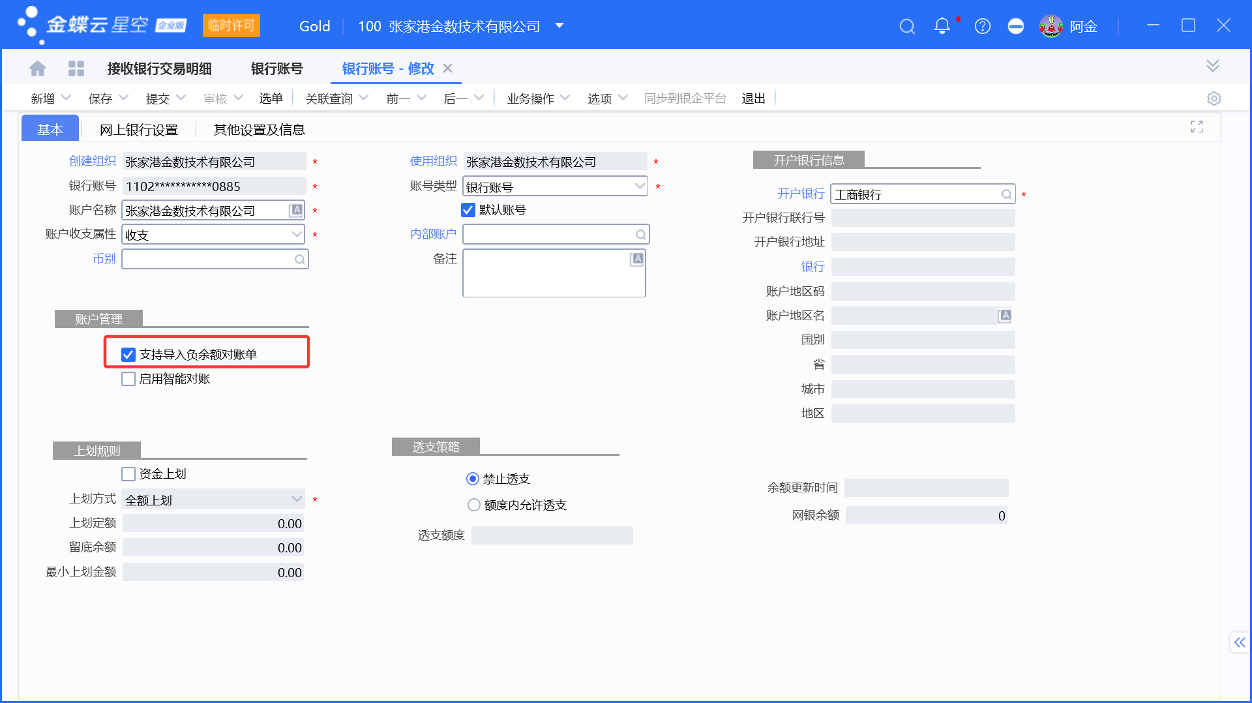
Task: Click the 提交 toolbar button
Action: 157,98
